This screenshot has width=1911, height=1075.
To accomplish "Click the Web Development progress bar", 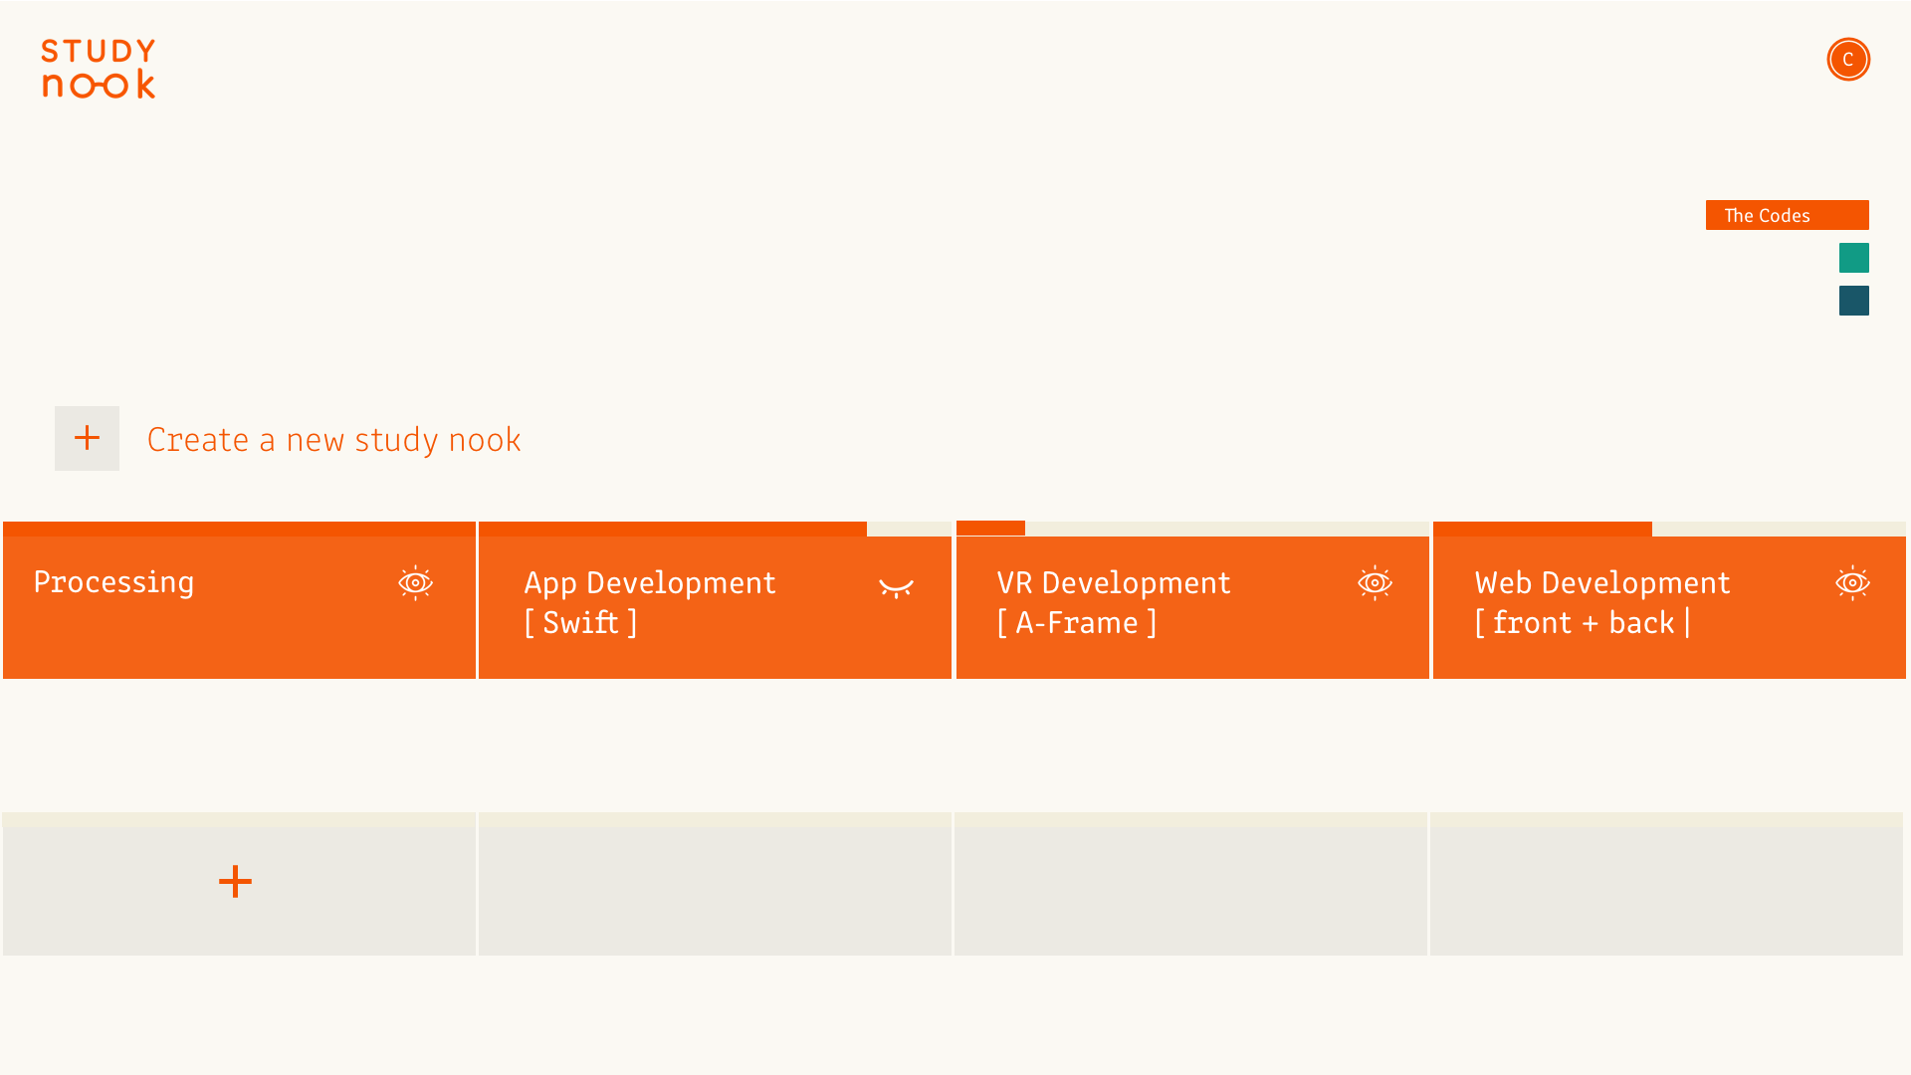I will [x=1669, y=529].
